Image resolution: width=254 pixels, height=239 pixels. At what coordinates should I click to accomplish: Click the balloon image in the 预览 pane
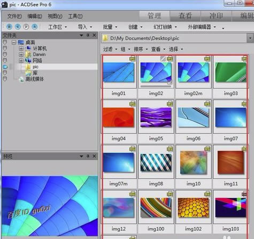pos(50,206)
